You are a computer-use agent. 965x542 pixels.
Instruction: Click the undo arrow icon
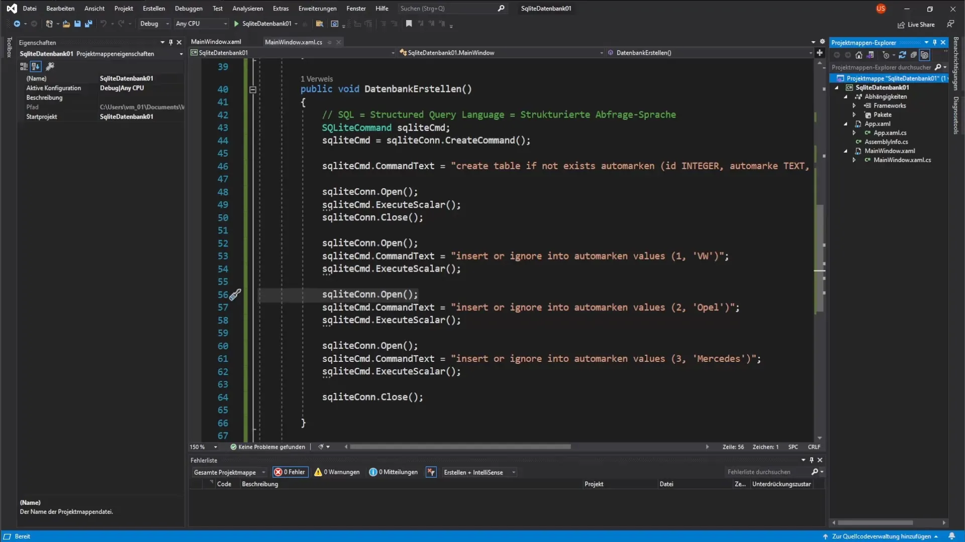click(103, 24)
